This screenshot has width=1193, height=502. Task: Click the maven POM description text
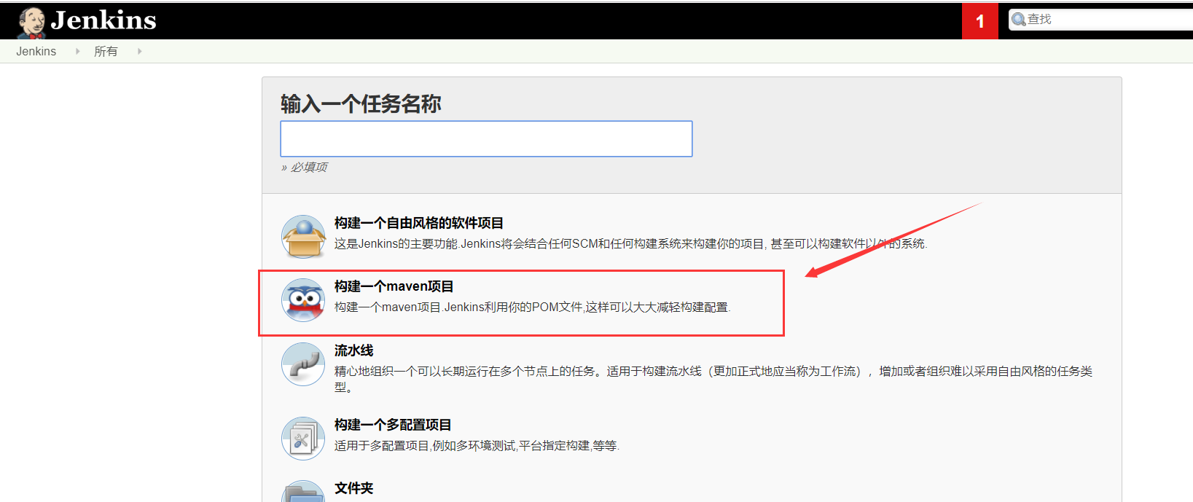tap(532, 307)
